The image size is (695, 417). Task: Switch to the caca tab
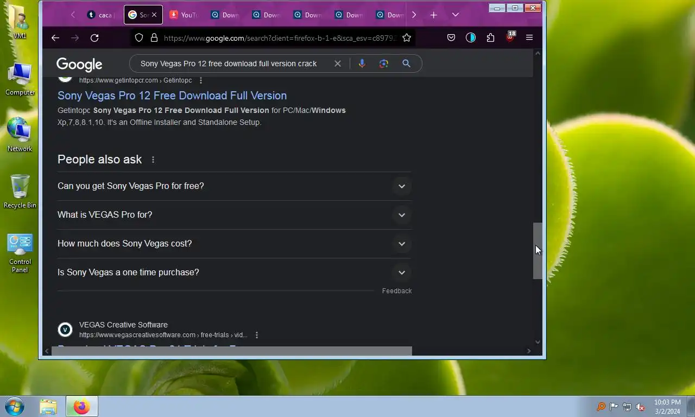pos(101,15)
